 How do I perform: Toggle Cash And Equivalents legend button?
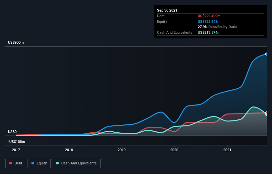(x=76, y=163)
